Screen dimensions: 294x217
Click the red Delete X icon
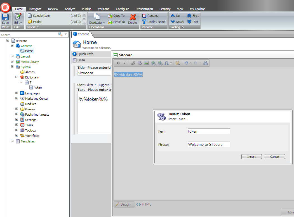[x=133, y=17]
